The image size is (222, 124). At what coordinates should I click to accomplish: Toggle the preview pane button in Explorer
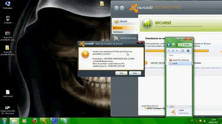pos(182,51)
